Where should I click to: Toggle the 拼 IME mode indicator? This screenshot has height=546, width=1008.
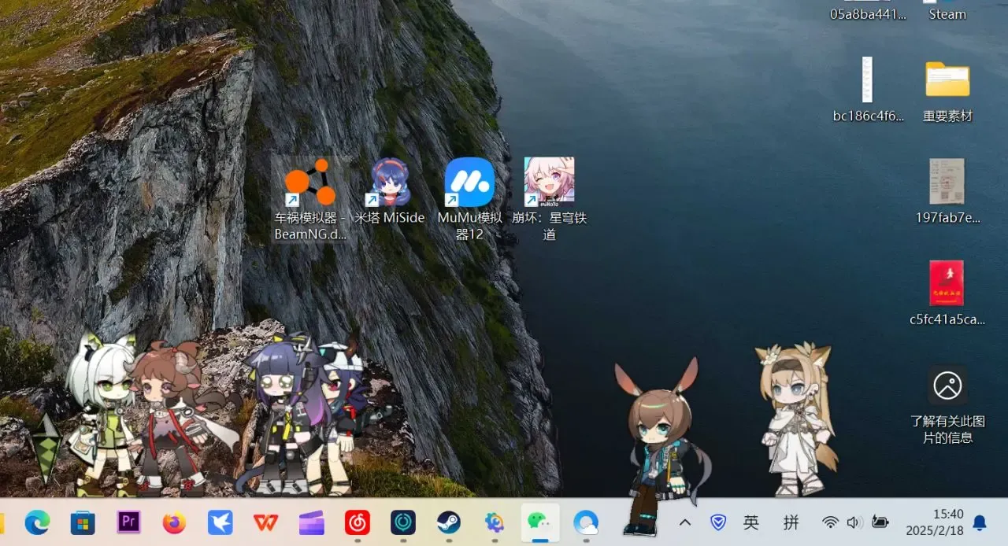(x=791, y=522)
